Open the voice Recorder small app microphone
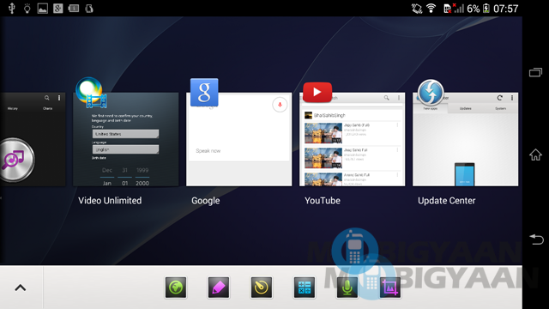Image resolution: width=549 pixels, height=309 pixels. [347, 288]
